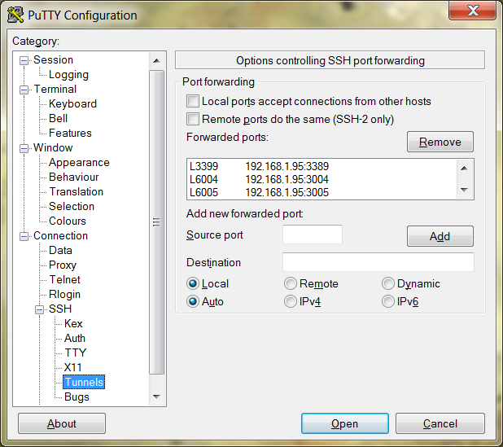Click the category tree scroll up arrow

pos(156,60)
